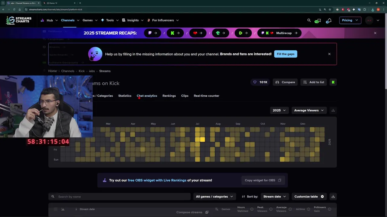Switch to the Real-time counter tab
The height and width of the screenshot is (217, 387).
207,96
